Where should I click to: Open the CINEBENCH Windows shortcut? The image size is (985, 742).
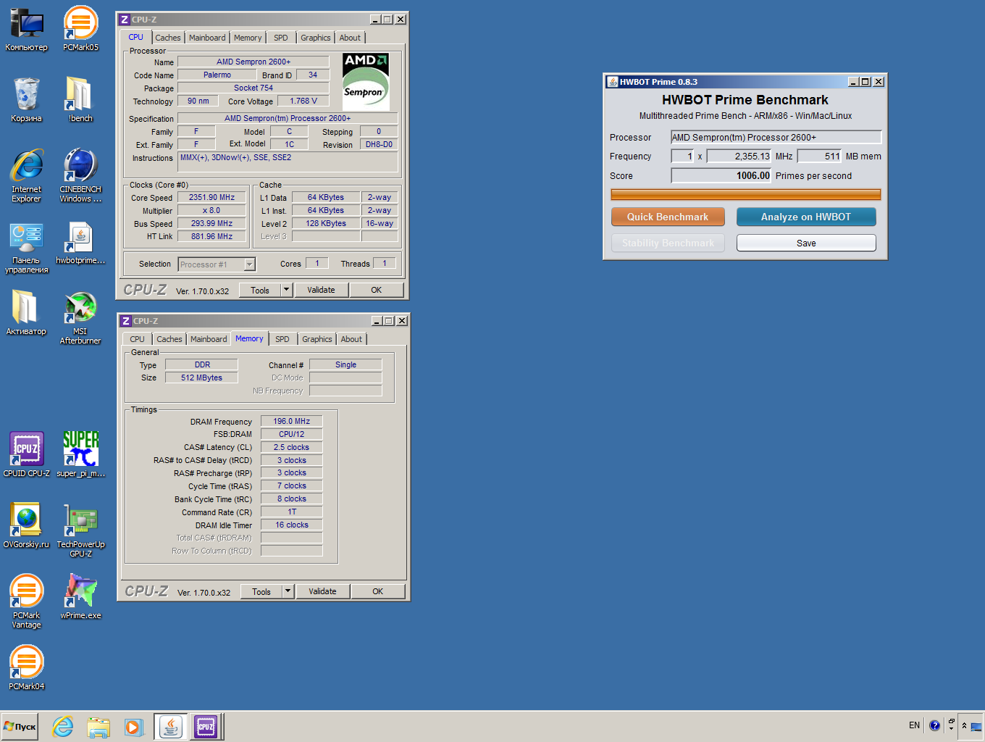point(80,176)
